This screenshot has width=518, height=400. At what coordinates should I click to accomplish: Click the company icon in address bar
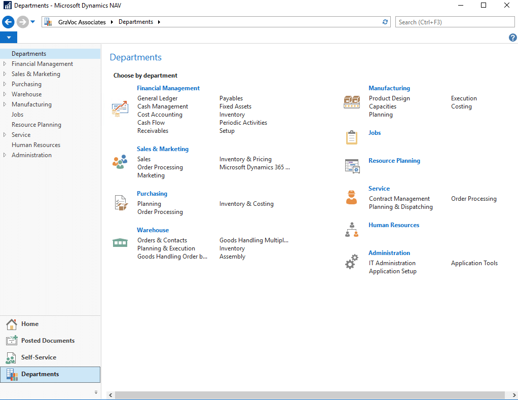pos(48,22)
